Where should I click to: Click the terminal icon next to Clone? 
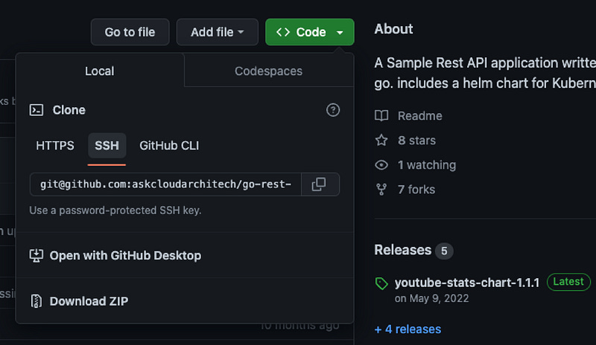37,110
